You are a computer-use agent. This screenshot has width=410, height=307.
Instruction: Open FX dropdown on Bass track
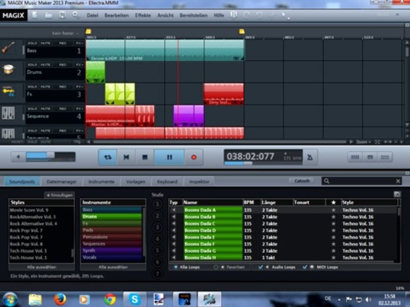[79, 43]
